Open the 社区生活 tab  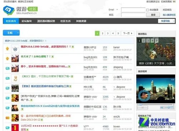(x=65, y=21)
